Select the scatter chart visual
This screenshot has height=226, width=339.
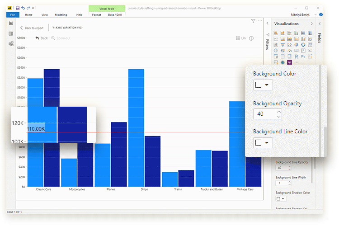(289, 45)
